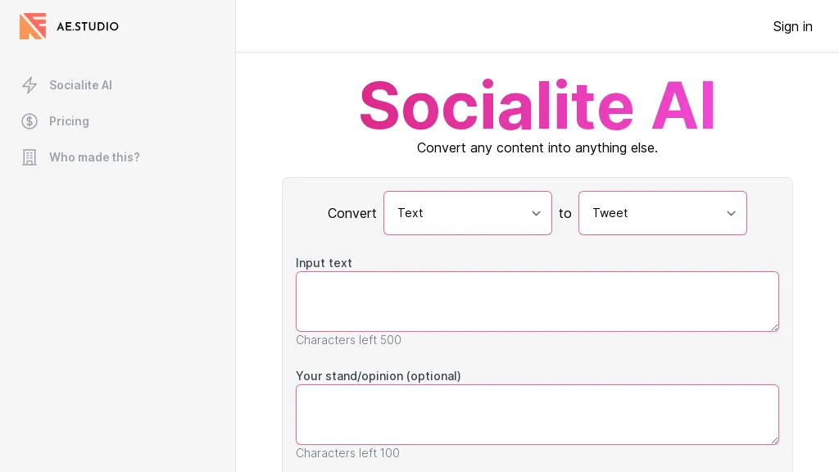The height and width of the screenshot is (472, 839).
Task: Click the chevron arrow in Text dropdown
Action: click(536, 213)
